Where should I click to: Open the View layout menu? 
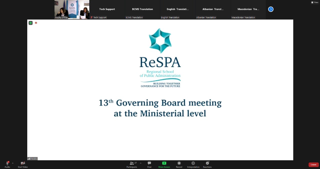pyautogui.click(x=315, y=2)
